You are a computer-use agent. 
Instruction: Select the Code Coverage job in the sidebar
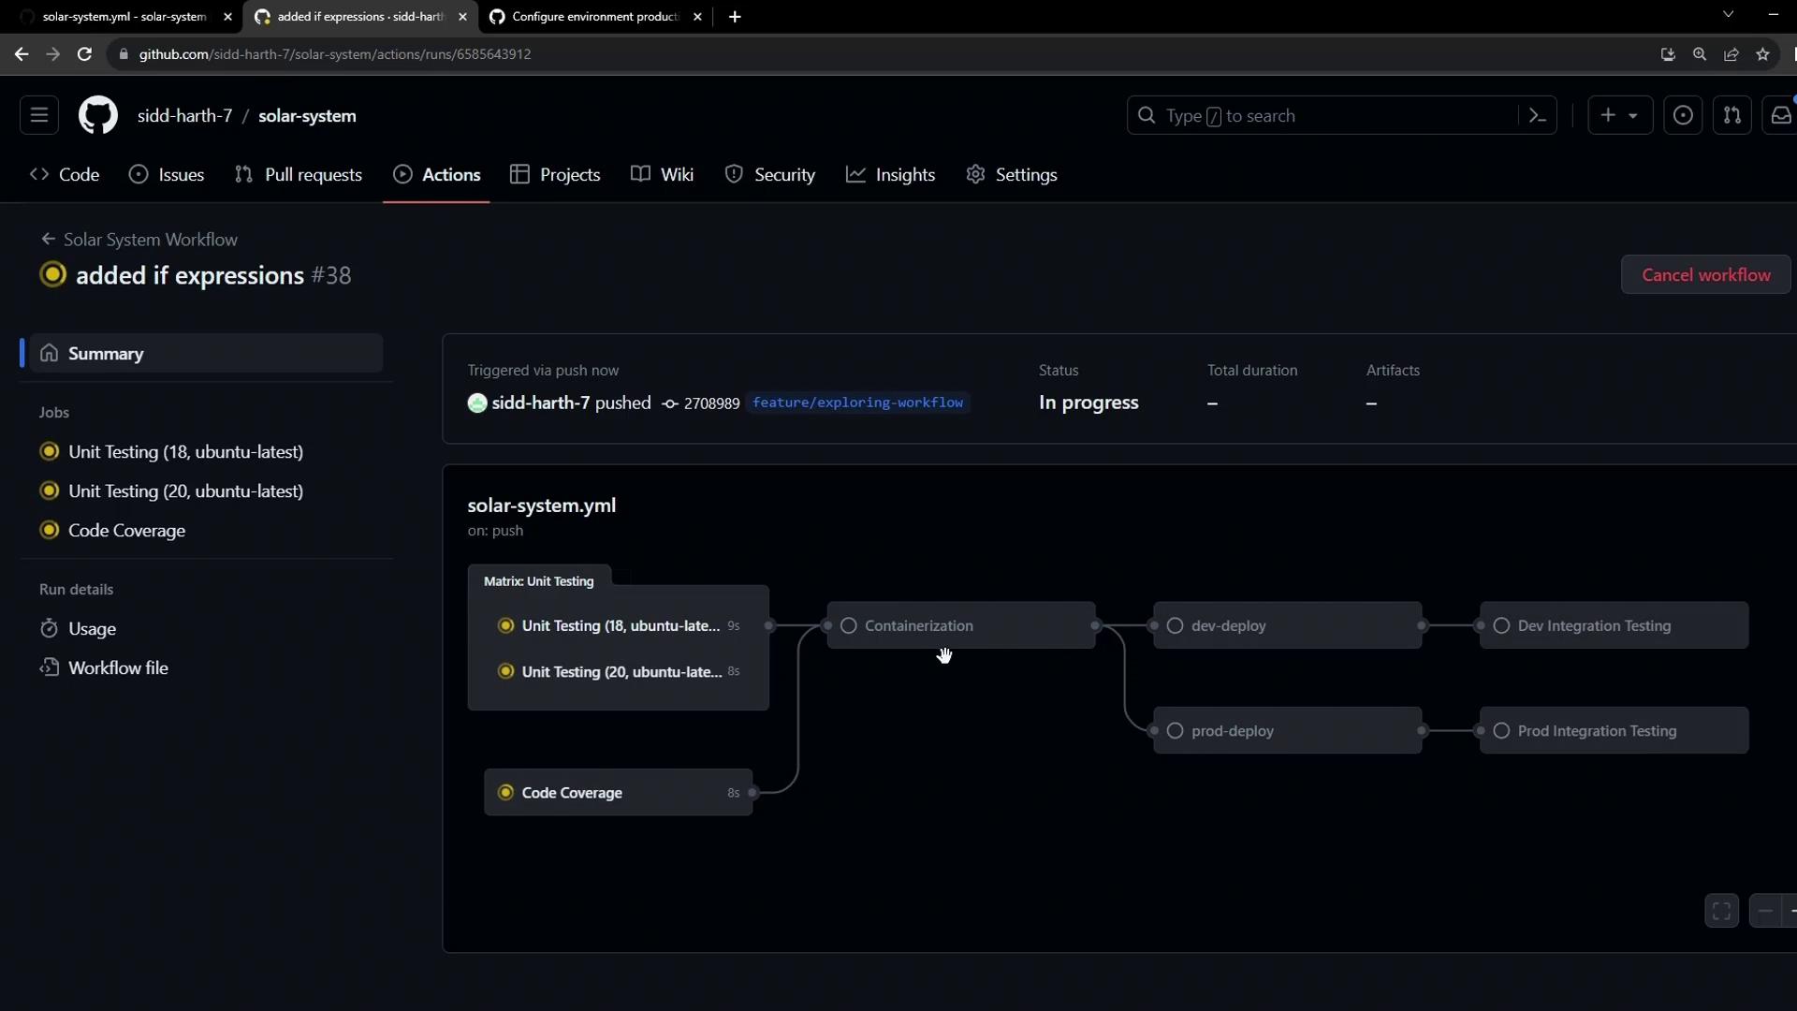tap(126, 531)
